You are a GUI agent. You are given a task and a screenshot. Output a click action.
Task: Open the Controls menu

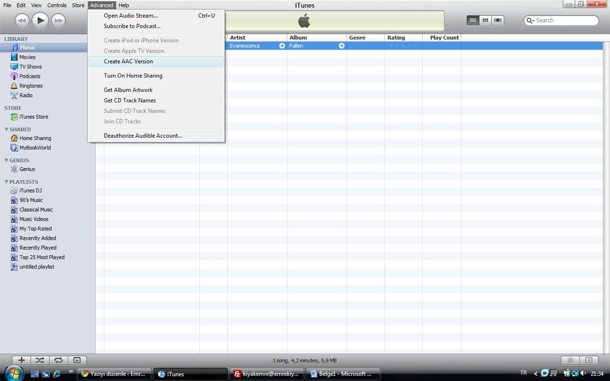57,5
